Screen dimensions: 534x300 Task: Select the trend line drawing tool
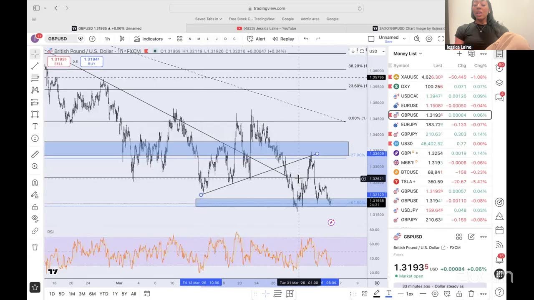coord(35,66)
